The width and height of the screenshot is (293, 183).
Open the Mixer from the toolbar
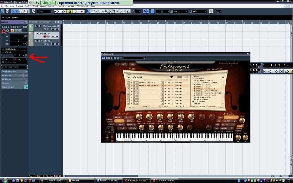click(28, 12)
